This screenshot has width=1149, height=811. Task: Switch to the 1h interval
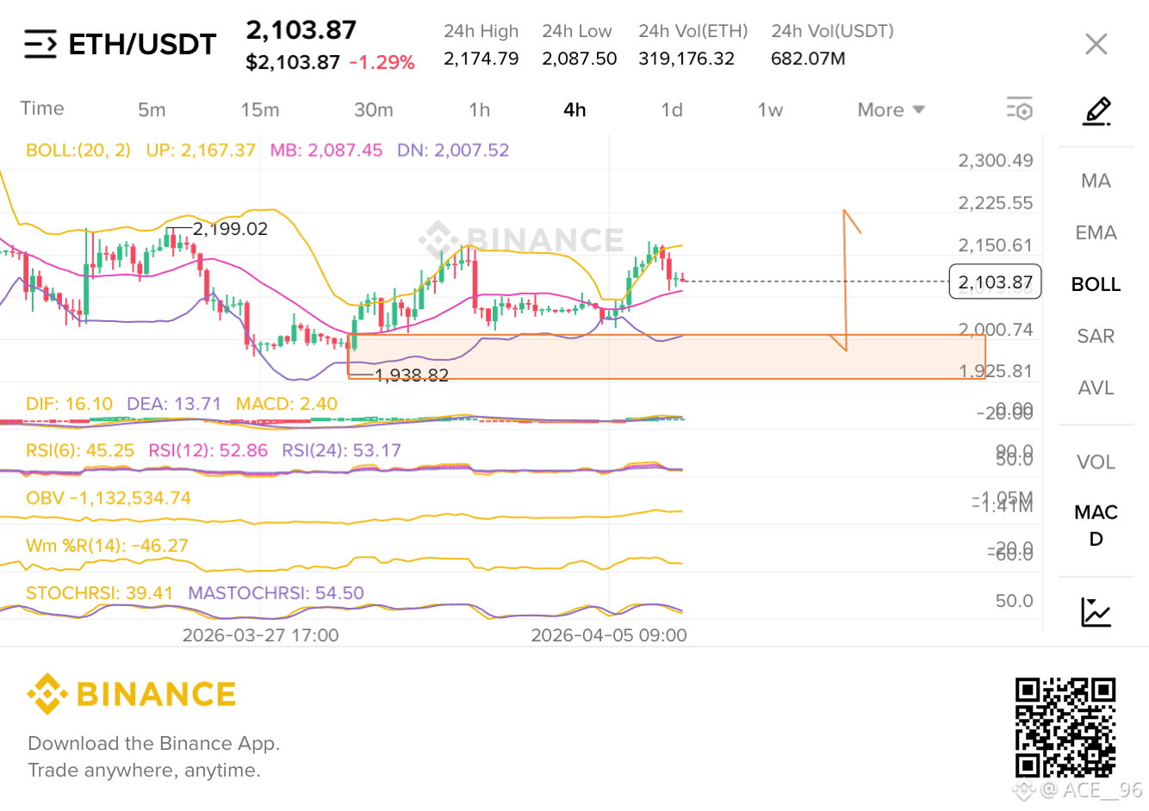click(x=480, y=109)
